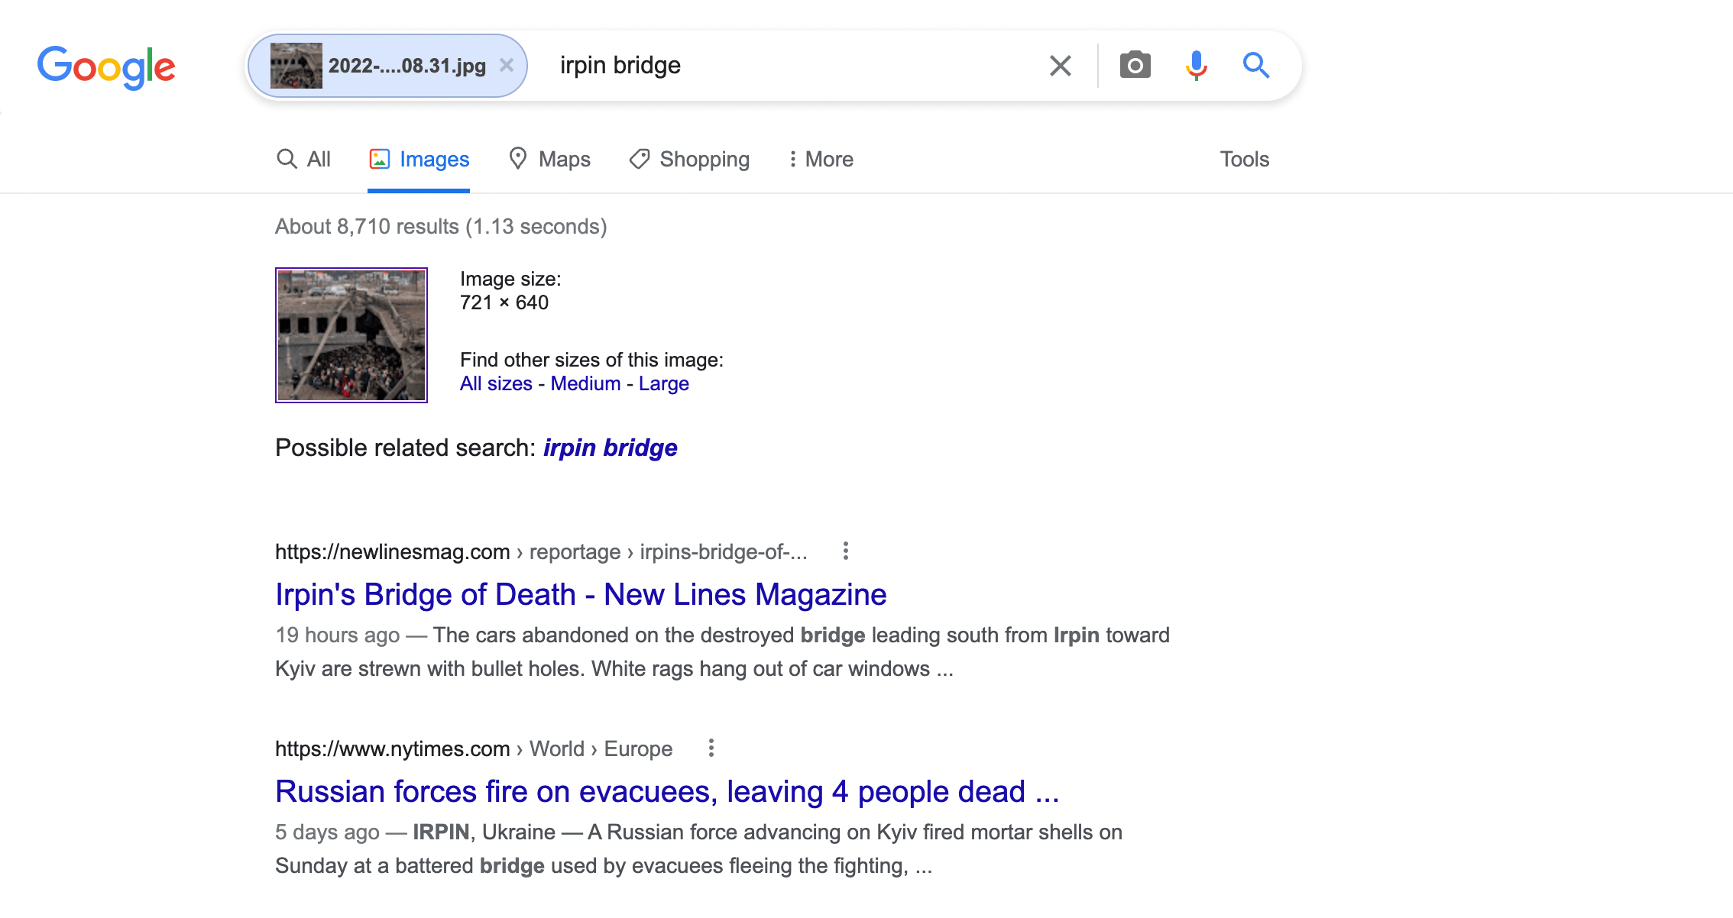Start voice search with microphone icon
The width and height of the screenshot is (1733, 918).
pos(1196,66)
